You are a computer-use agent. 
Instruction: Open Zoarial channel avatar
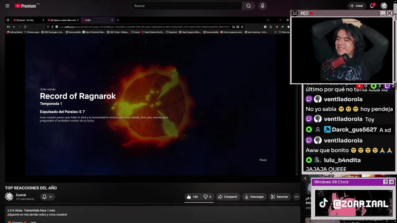[9, 197]
